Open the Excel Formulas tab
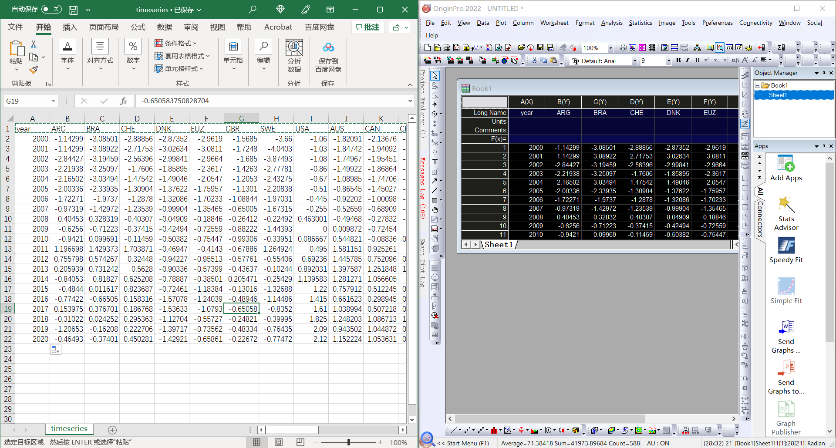The height and width of the screenshot is (448, 836). click(138, 27)
